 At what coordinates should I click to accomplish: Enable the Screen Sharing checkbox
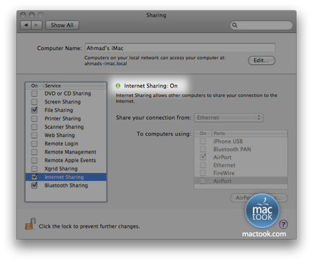[x=34, y=102]
